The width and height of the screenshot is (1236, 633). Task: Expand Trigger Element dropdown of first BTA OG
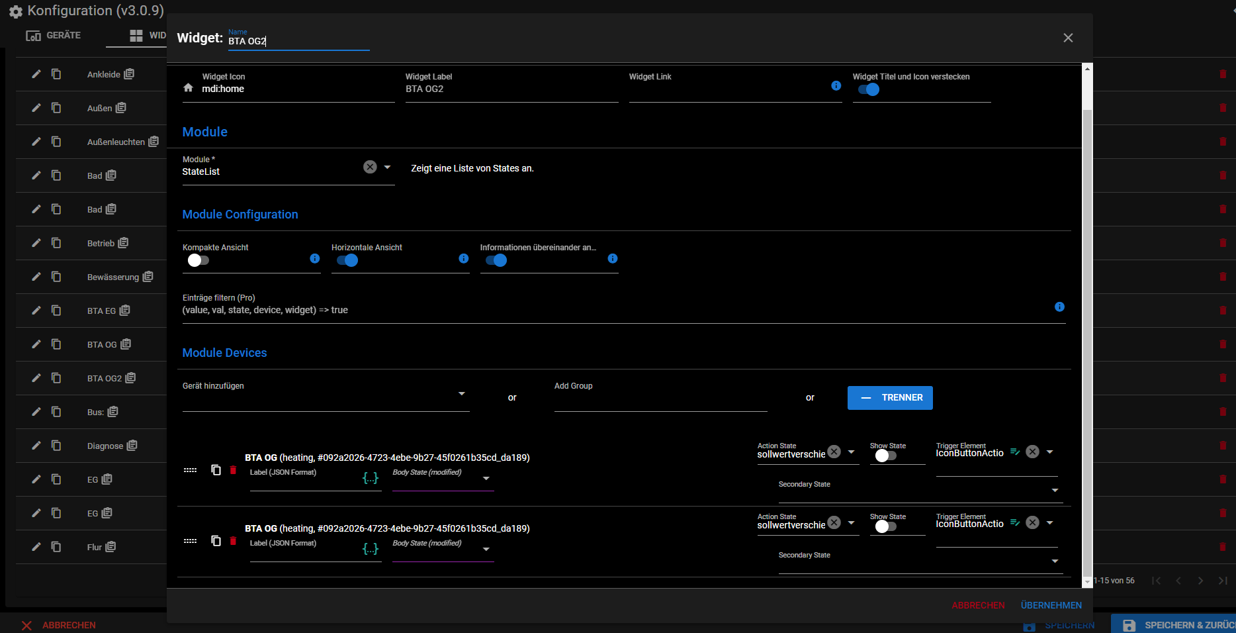click(x=1049, y=452)
